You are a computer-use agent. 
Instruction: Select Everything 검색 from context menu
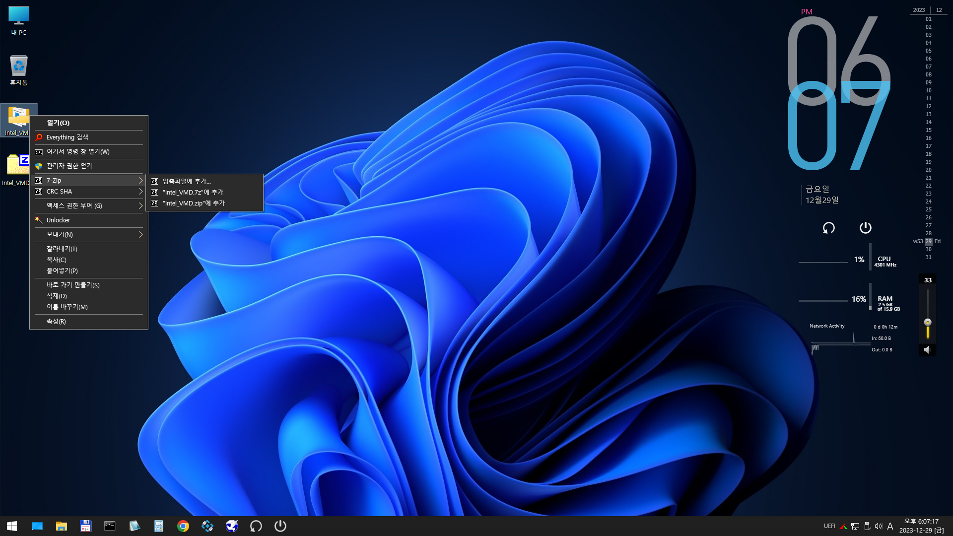coord(89,137)
